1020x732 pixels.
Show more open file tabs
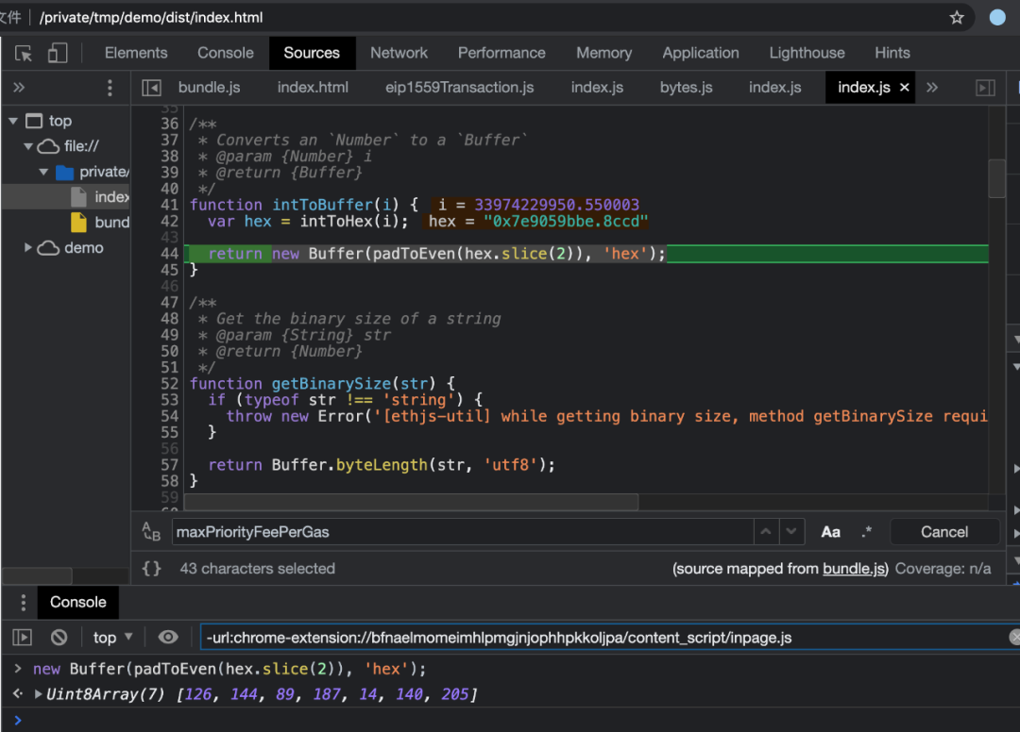click(x=932, y=87)
